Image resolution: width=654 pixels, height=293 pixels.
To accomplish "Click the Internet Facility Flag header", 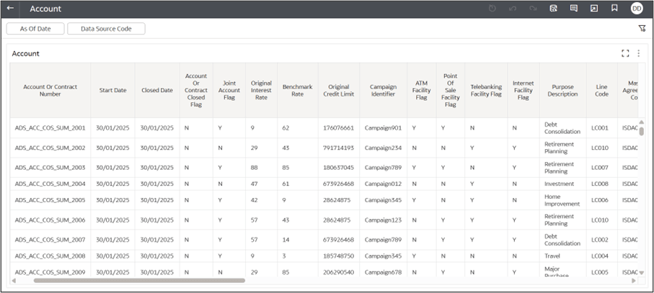I will pos(523,90).
